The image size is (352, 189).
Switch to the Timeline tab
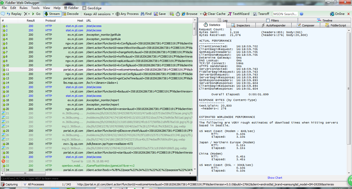tap(325, 20)
